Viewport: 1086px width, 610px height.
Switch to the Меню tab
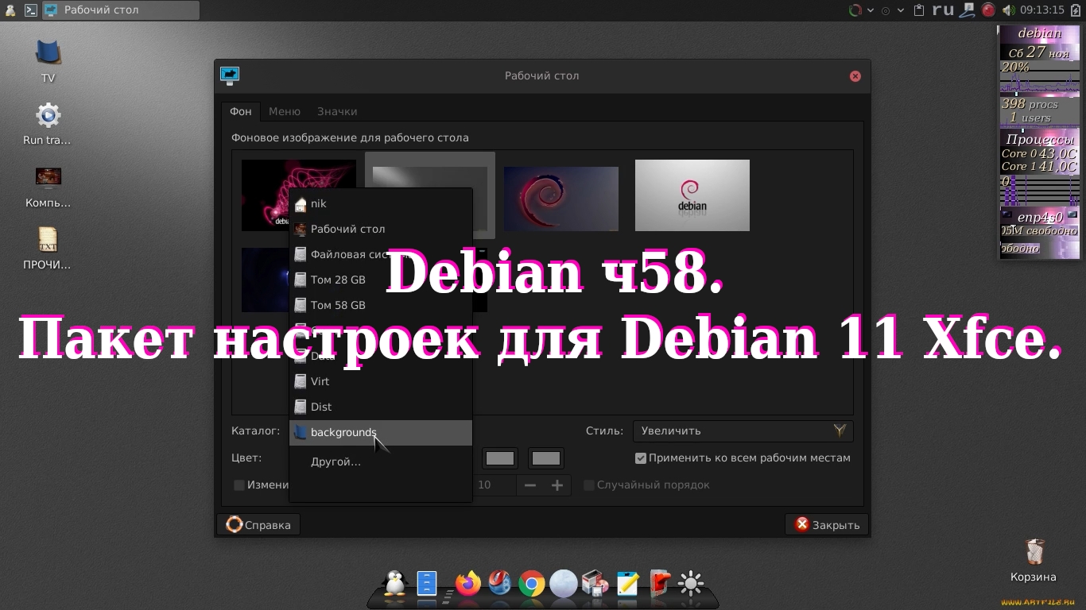click(285, 111)
